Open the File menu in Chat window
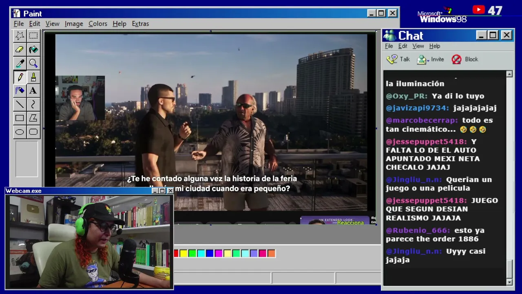 [389, 46]
